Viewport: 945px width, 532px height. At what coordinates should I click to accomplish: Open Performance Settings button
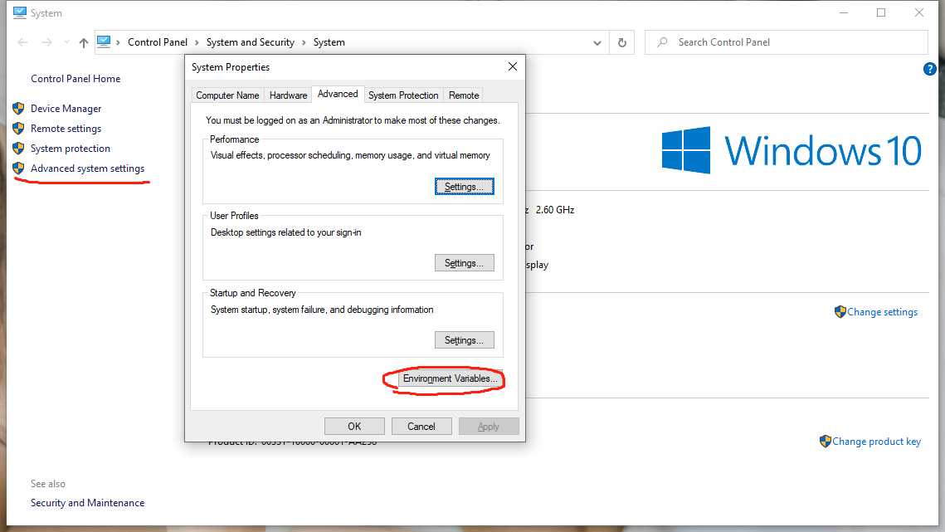point(464,187)
